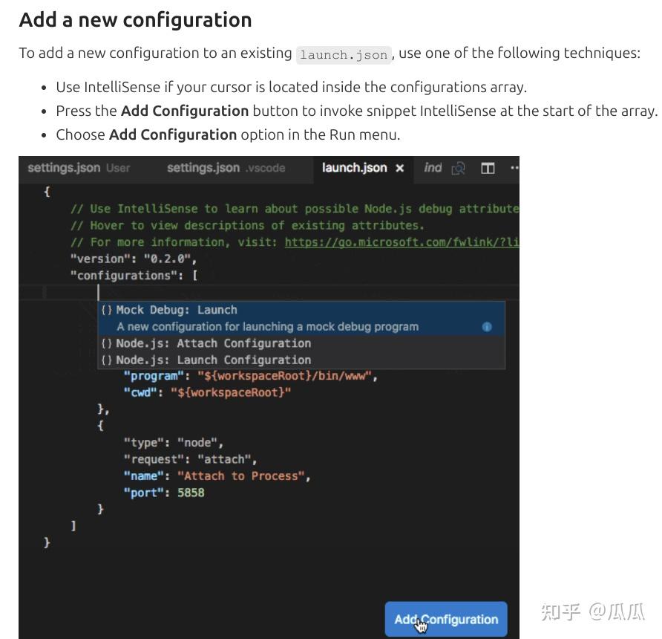Click the {} icon beside Mock Debug: Launch
The image size is (662, 639).
[x=106, y=310]
